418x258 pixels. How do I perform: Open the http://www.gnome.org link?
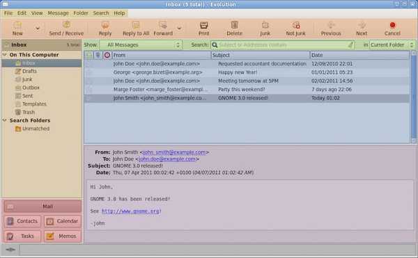click(131, 211)
